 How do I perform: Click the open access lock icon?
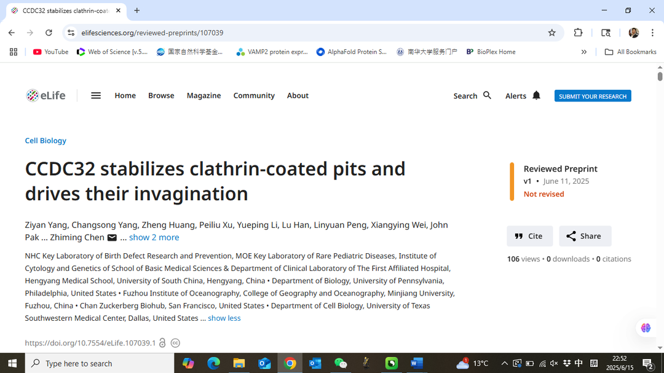[162, 343]
